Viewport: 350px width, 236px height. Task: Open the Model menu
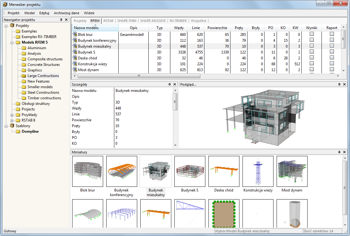[x=29, y=13]
